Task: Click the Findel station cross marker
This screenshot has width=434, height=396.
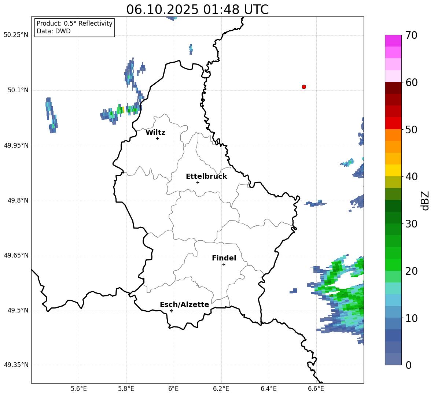Action: pyautogui.click(x=224, y=264)
